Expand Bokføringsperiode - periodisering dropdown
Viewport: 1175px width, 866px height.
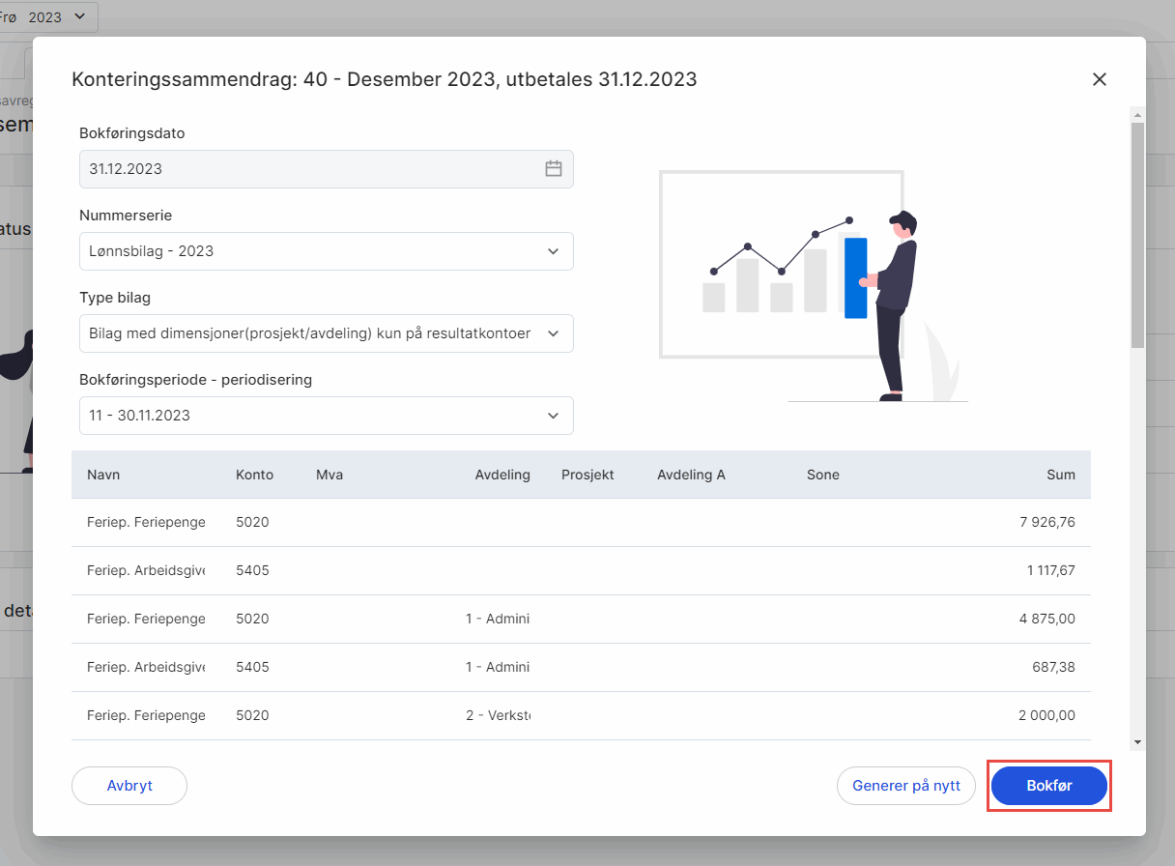326,416
